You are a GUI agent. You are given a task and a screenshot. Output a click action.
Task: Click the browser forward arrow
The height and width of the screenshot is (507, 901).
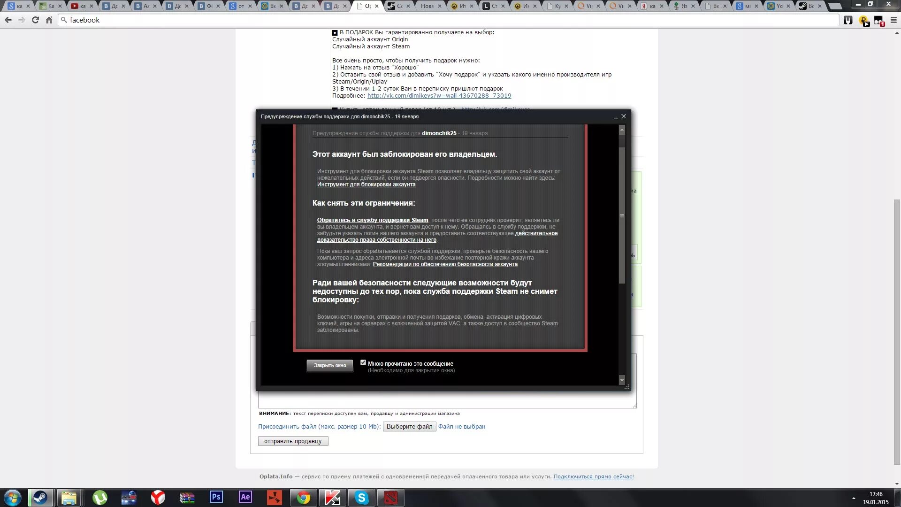click(x=22, y=20)
